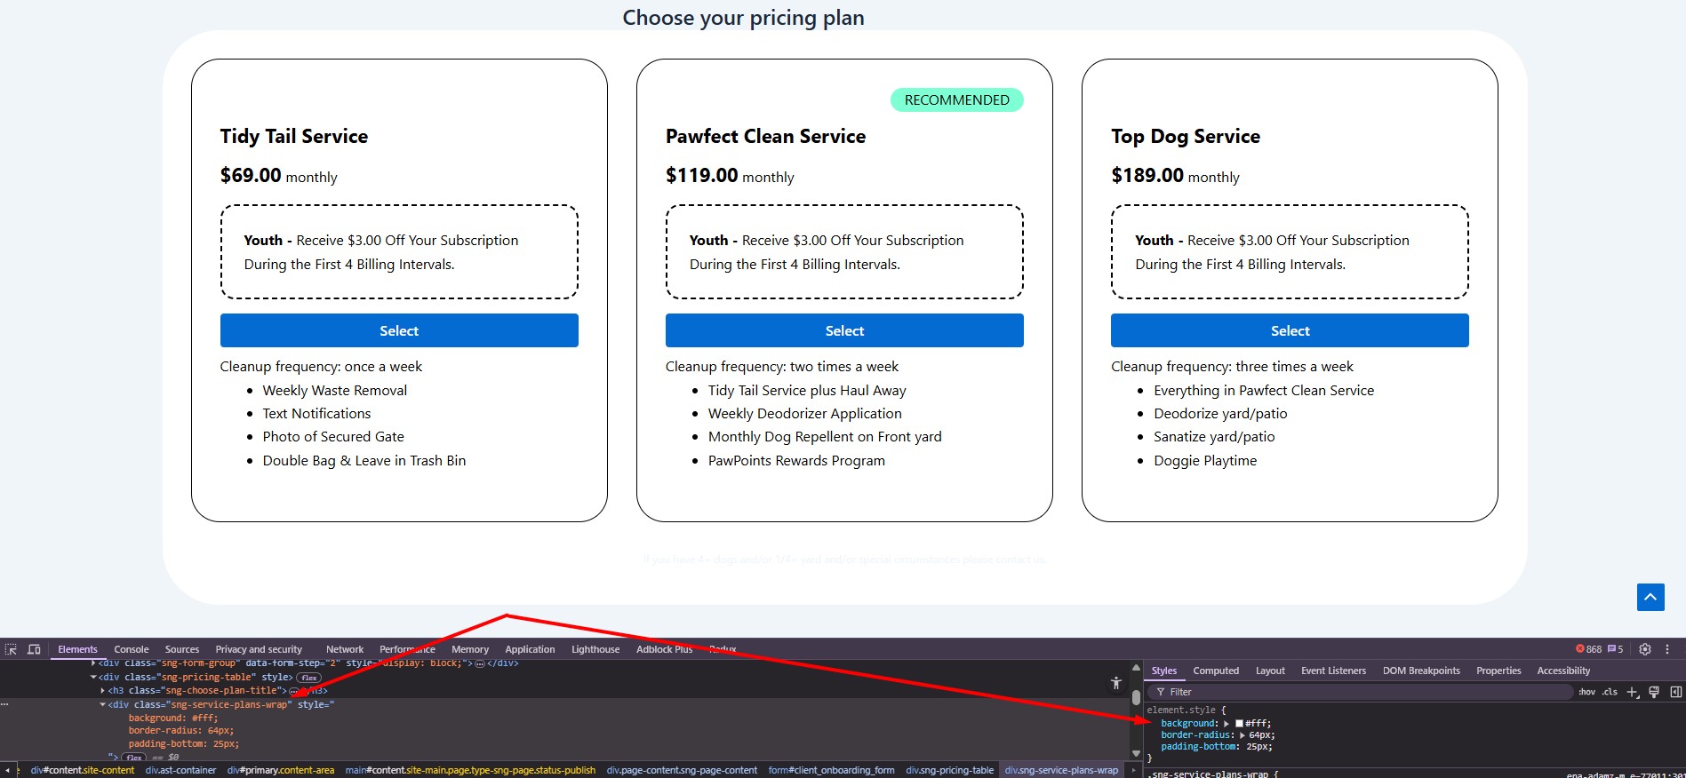The width and height of the screenshot is (1686, 778).
Task: Collapse the sng-service-plans-wrap div node
Action: tap(102, 704)
